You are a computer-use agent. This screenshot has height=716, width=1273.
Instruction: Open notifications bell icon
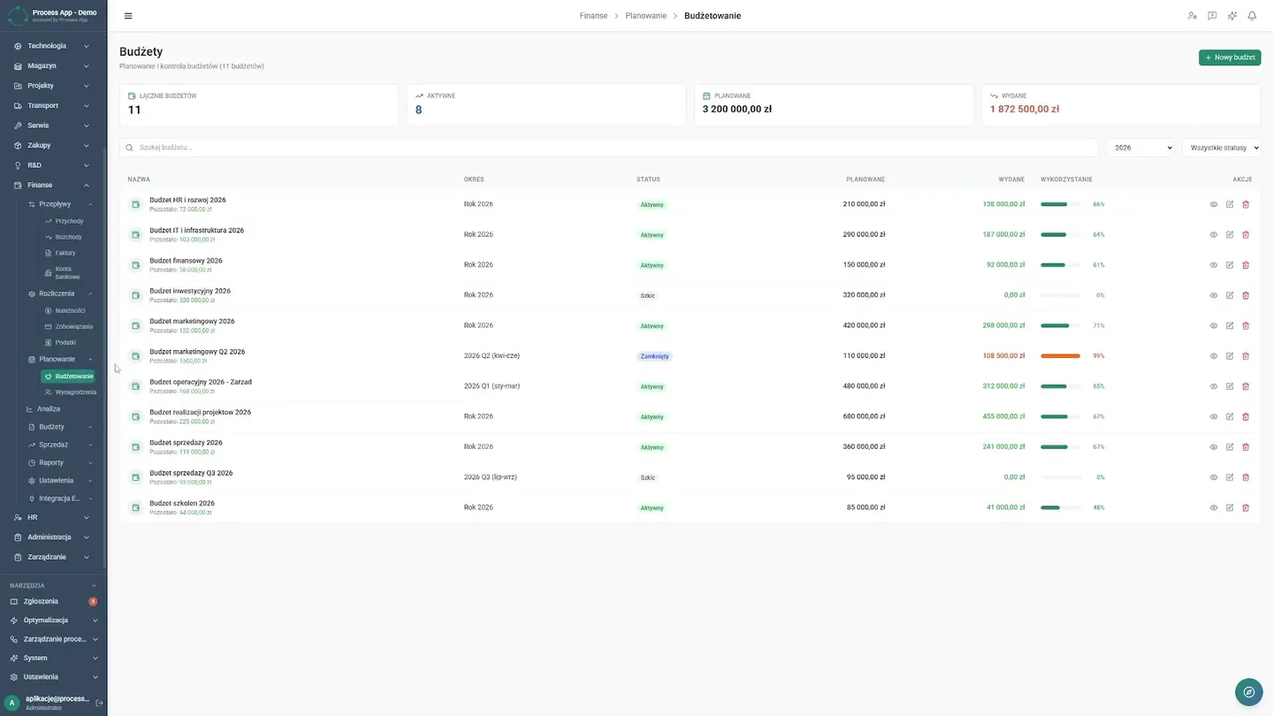pos(1252,16)
